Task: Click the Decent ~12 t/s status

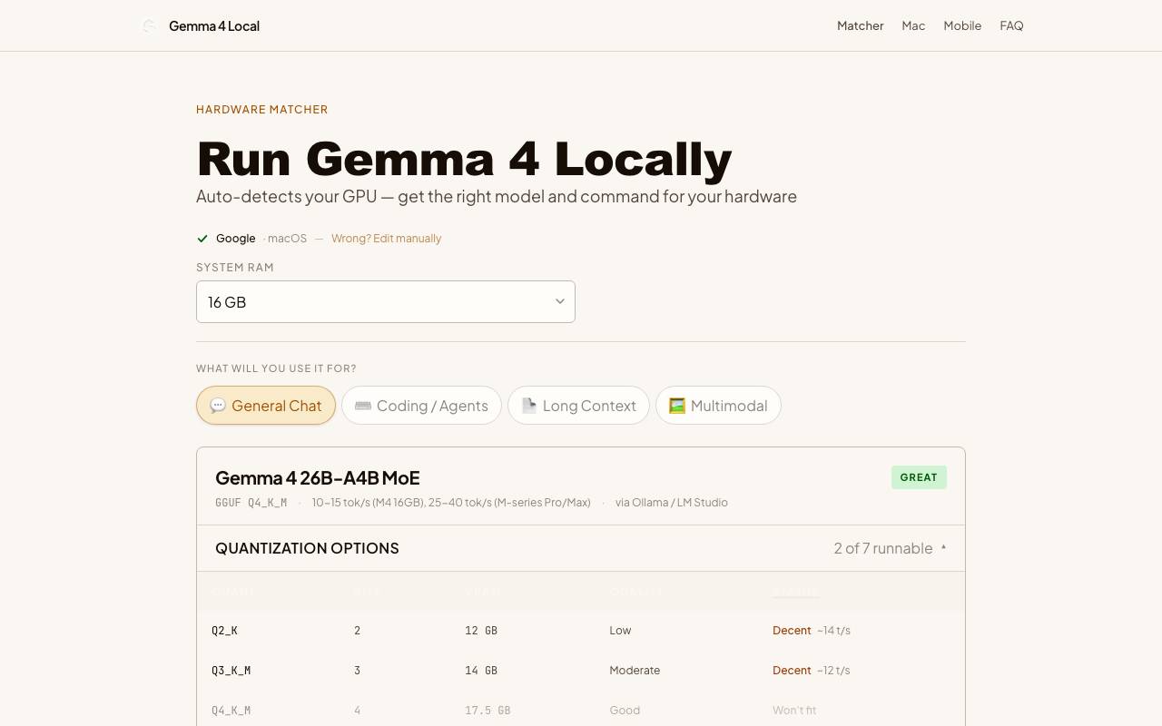Action: 812,671
